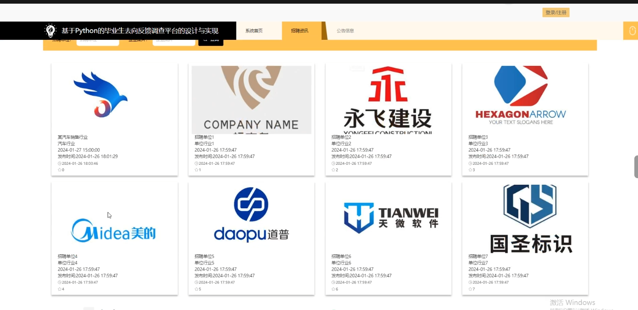
Task: Click the clock icon on 招聘单位5 card
Action: pos(196,282)
